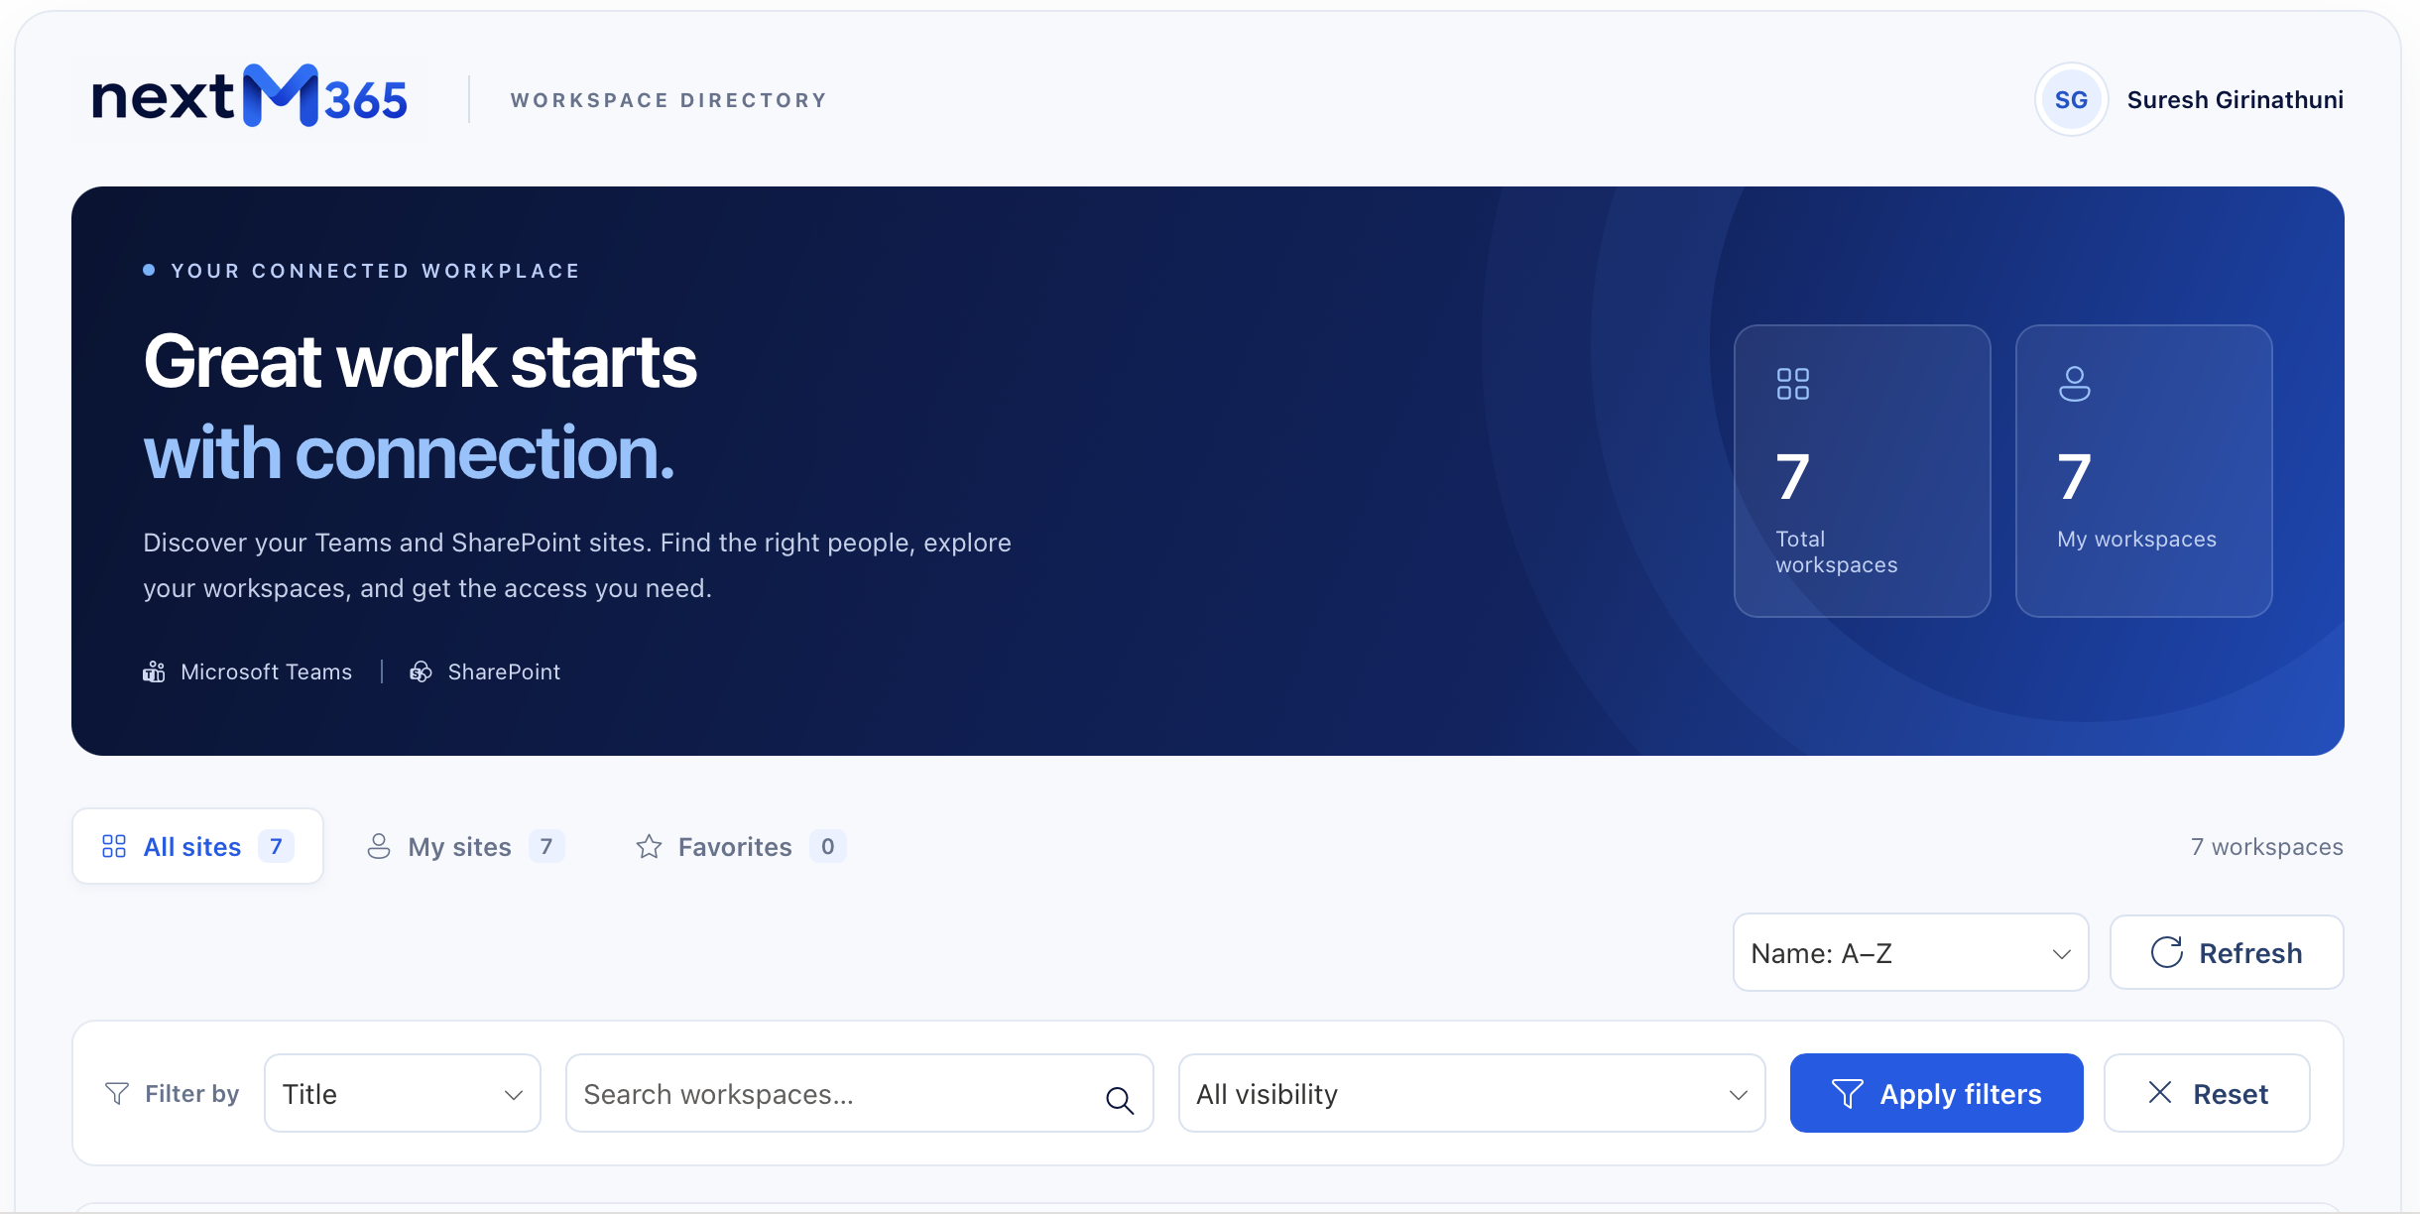Viewport: 2420px width, 1214px height.
Task: Click the 'Microsoft Teams' label in banner
Action: coord(266,672)
